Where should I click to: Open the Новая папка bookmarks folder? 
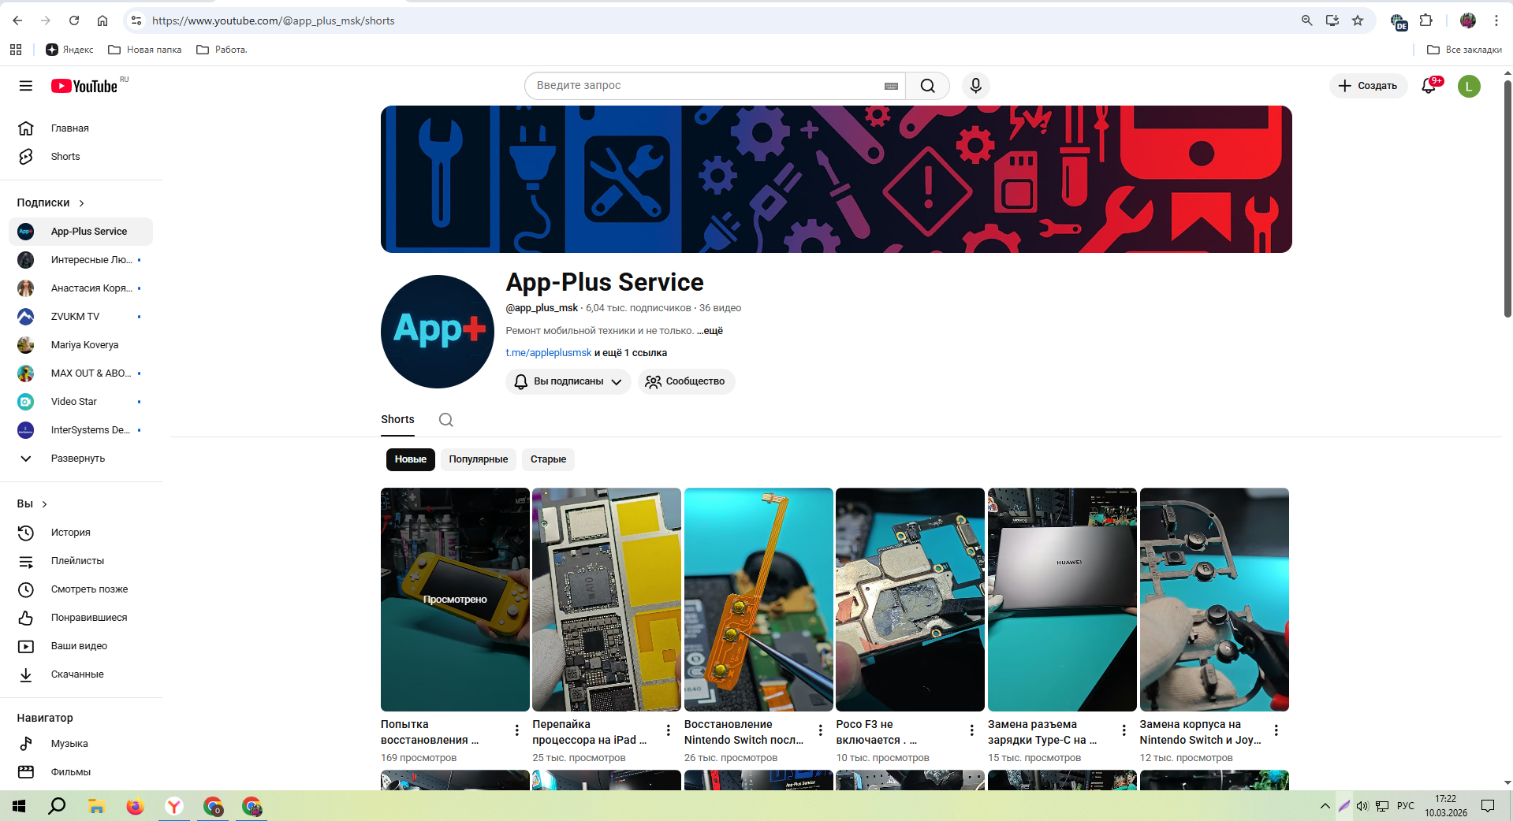[145, 50]
